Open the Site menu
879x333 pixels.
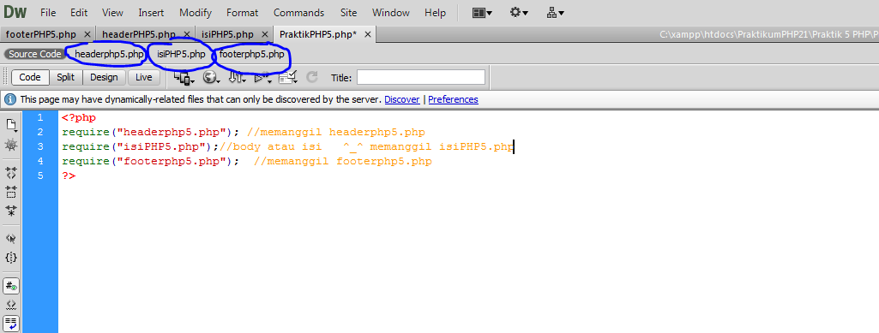pos(348,12)
